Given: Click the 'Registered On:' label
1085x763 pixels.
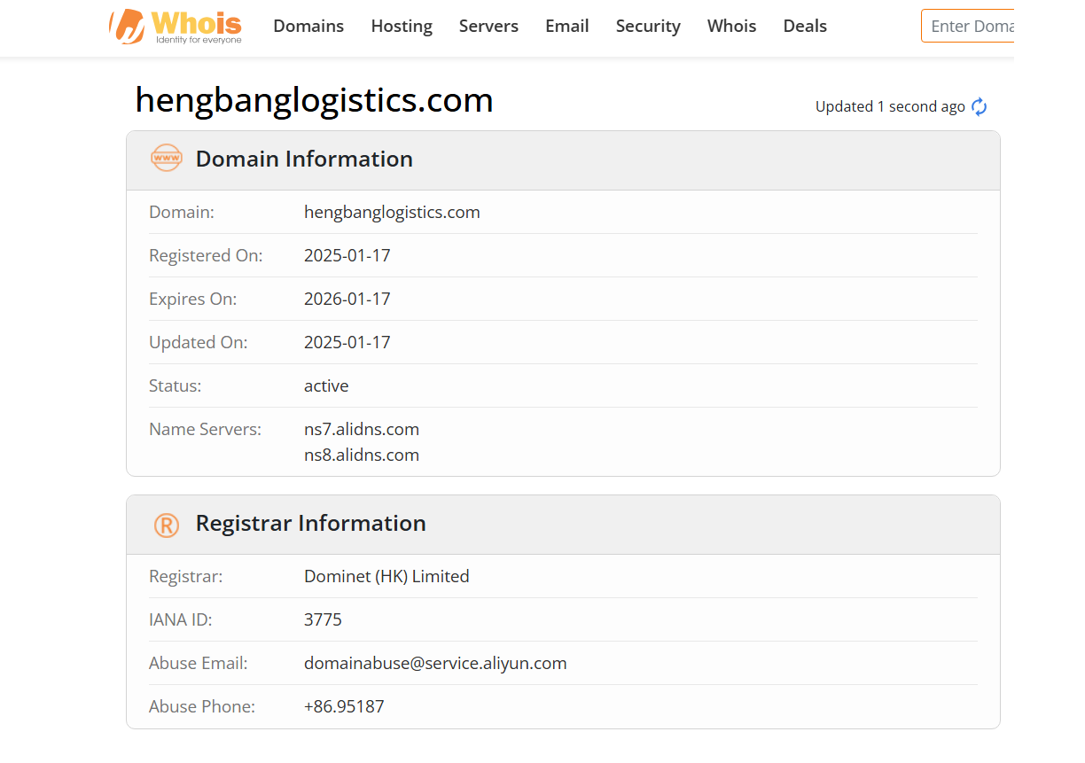Looking at the screenshot, I should [x=206, y=255].
